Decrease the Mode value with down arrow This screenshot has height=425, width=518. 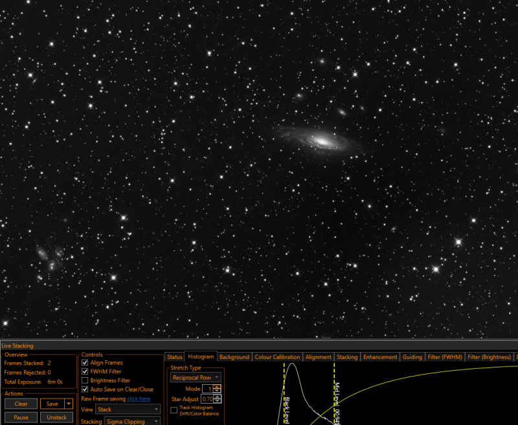[217, 391]
